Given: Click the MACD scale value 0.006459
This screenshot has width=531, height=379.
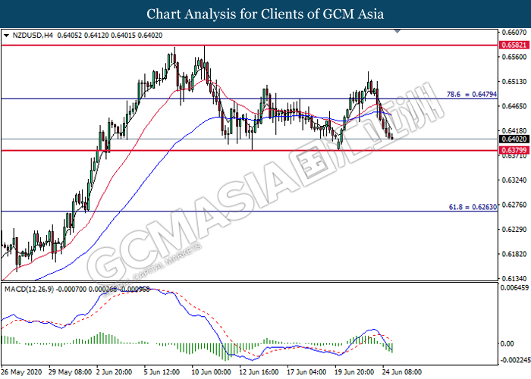Looking at the screenshot, I should click(514, 288).
